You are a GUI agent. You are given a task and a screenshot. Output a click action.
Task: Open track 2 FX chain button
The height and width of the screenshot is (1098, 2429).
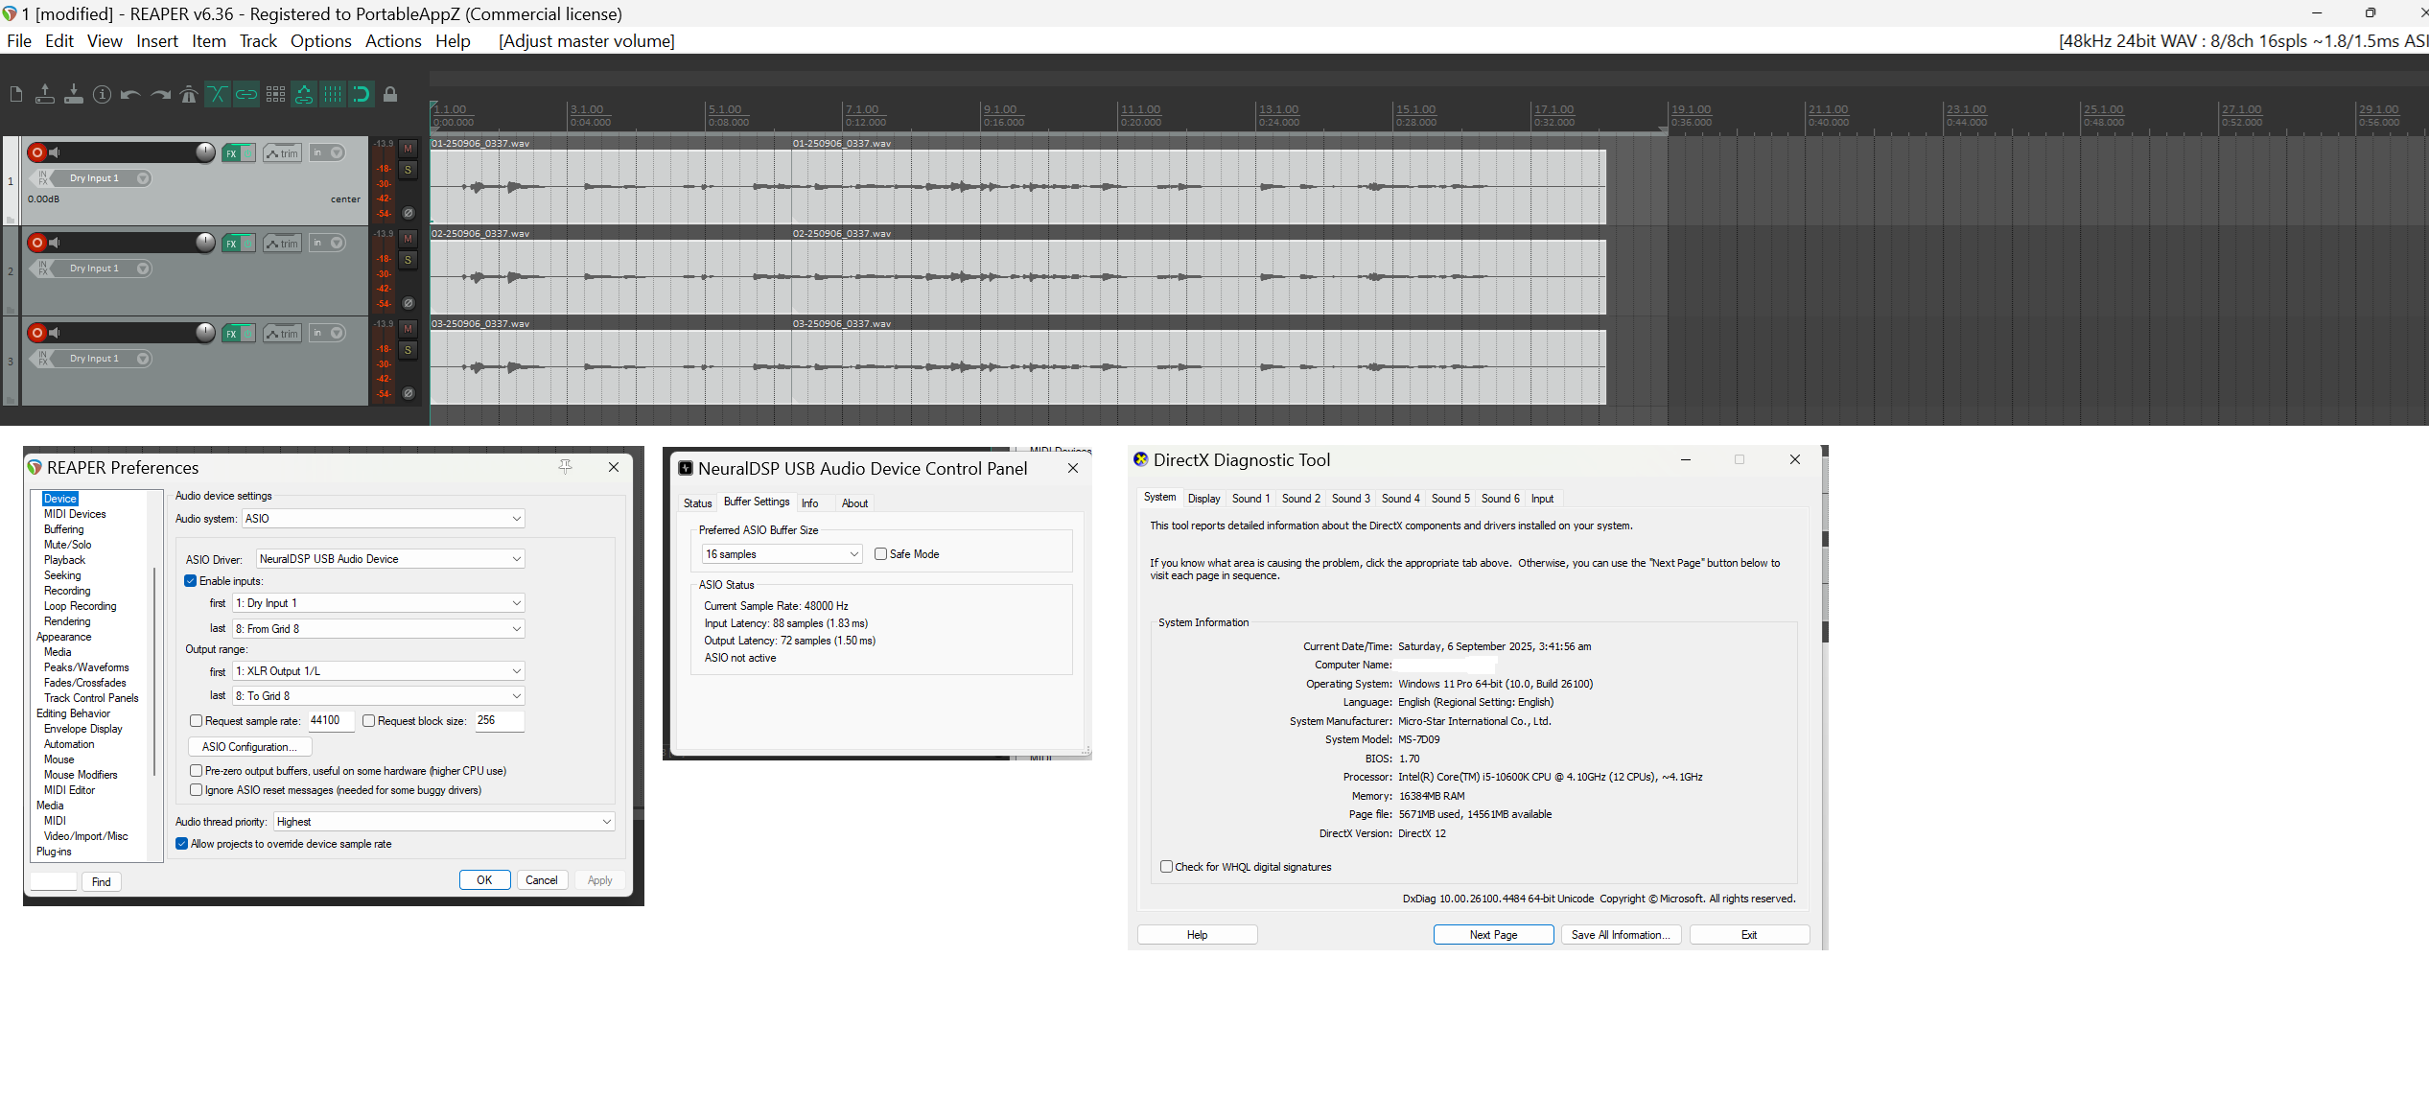tap(231, 244)
